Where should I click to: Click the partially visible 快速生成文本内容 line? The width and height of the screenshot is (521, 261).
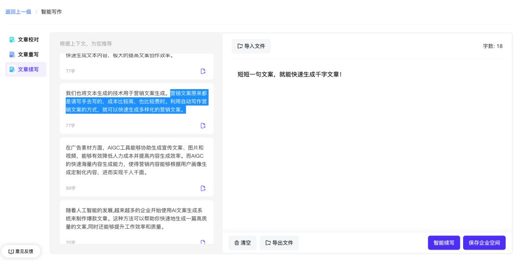119,55
